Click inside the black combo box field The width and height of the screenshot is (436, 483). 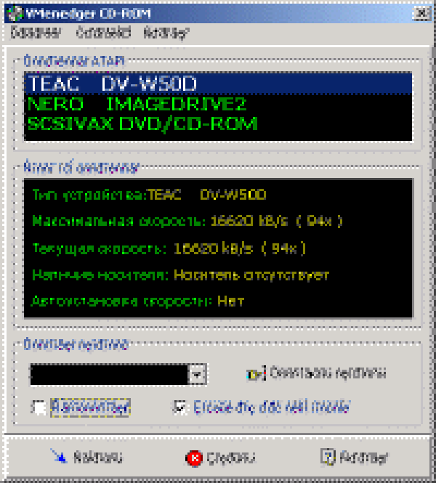(109, 374)
